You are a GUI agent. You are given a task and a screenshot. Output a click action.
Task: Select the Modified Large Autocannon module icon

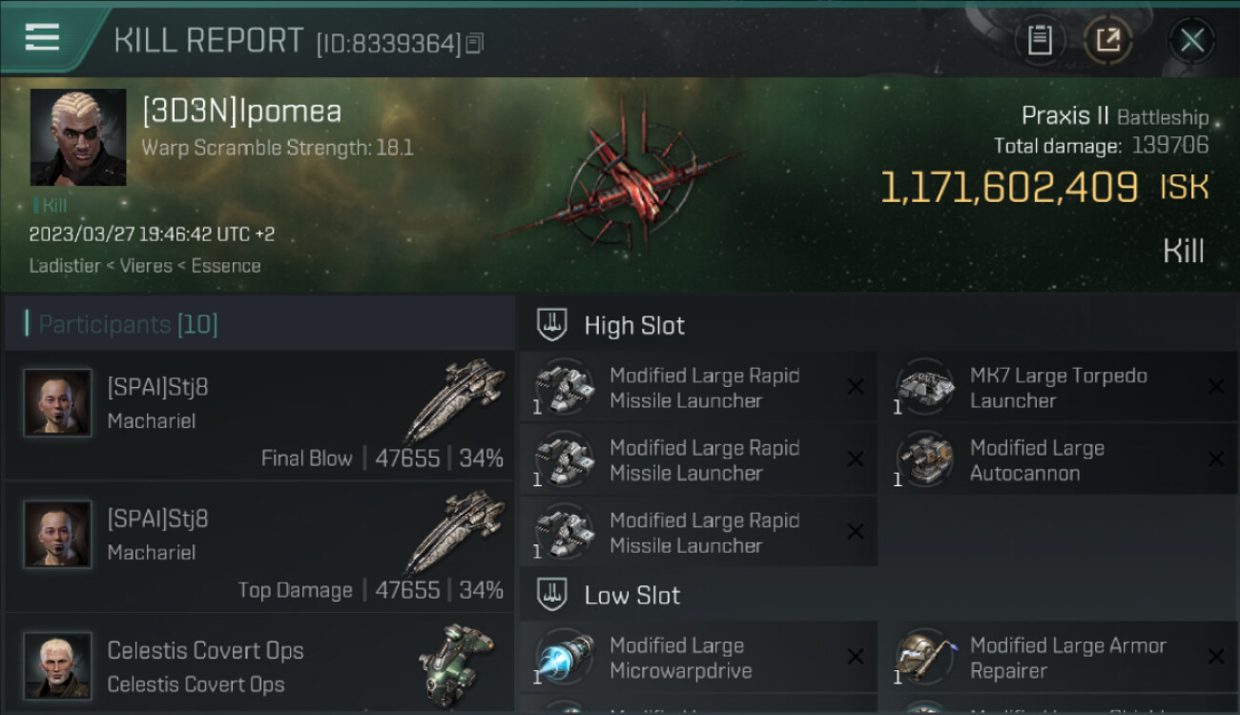click(x=924, y=460)
